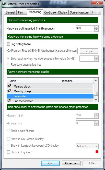Viewport: 105px width, 170px height.
Task: Click the OK button
Action: click(50, 163)
